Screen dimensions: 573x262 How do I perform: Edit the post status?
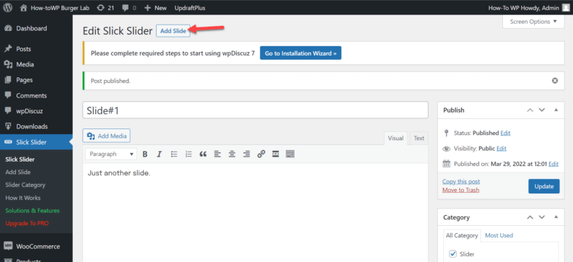click(x=505, y=133)
